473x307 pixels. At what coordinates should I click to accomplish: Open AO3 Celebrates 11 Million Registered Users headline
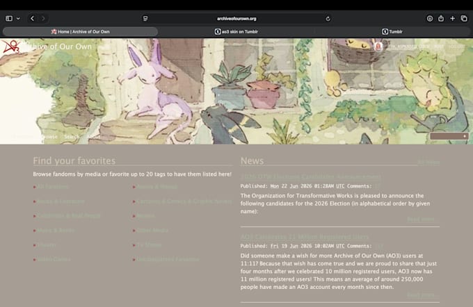tap(305, 237)
